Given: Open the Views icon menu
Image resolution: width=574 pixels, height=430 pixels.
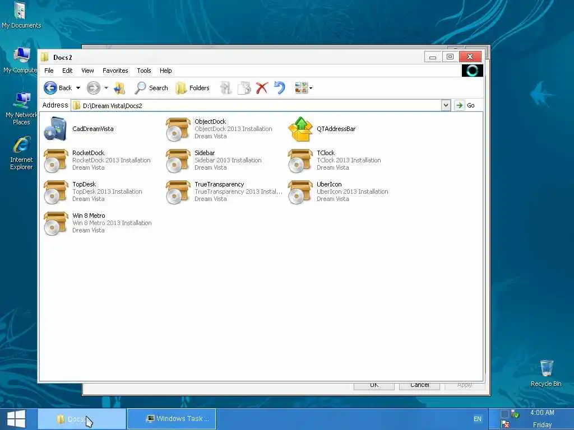Looking at the screenshot, I should click(x=301, y=88).
